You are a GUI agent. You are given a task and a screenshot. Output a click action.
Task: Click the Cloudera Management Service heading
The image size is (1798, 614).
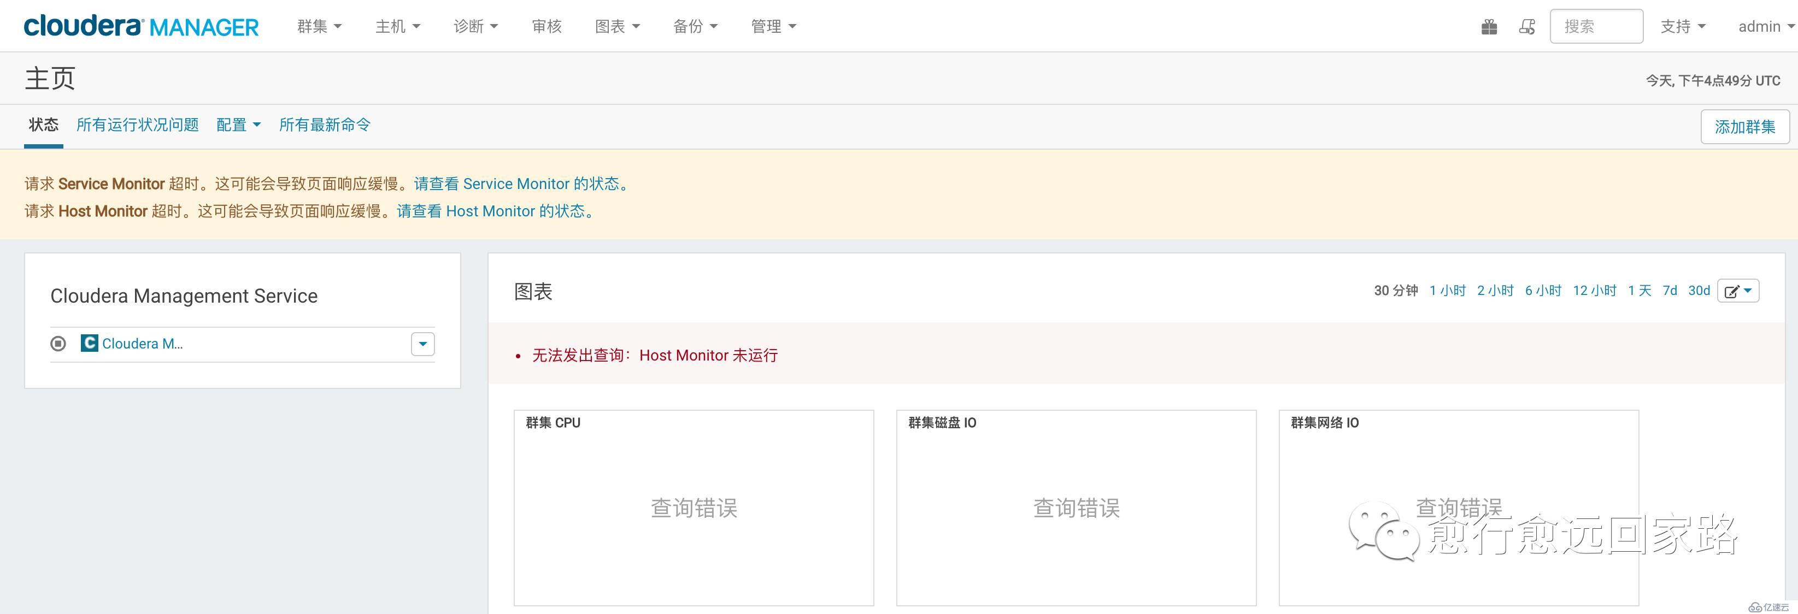pyautogui.click(x=184, y=296)
